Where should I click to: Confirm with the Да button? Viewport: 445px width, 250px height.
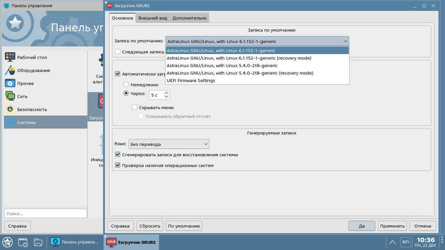[362, 226]
